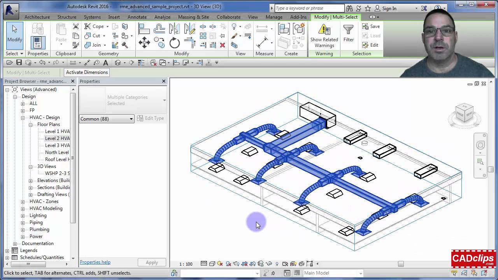Expand the Piping branch in Project Browser

(23, 222)
